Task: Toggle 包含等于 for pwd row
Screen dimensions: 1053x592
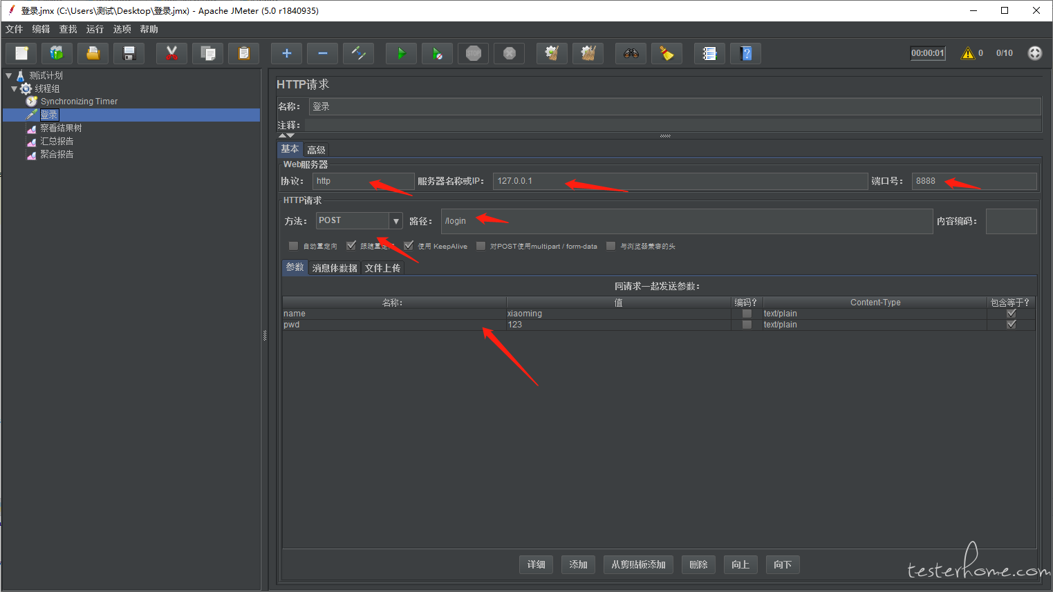Action: tap(1012, 325)
